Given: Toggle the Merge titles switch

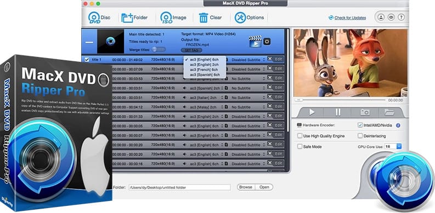Looking at the screenshot, I should click(159, 49).
